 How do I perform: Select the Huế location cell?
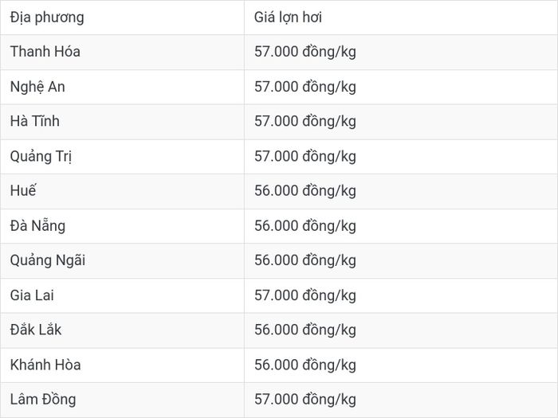122,191
